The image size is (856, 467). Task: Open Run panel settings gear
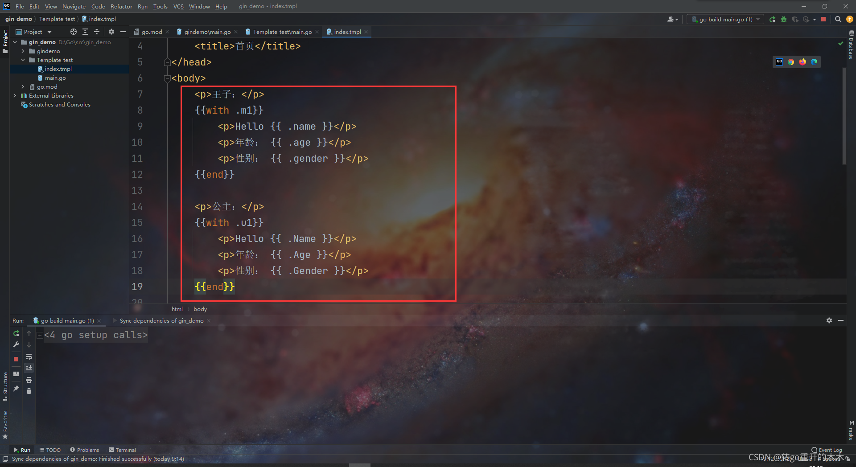829,320
